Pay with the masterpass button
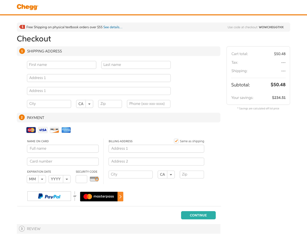This screenshot has height=249, width=307. pos(102,196)
